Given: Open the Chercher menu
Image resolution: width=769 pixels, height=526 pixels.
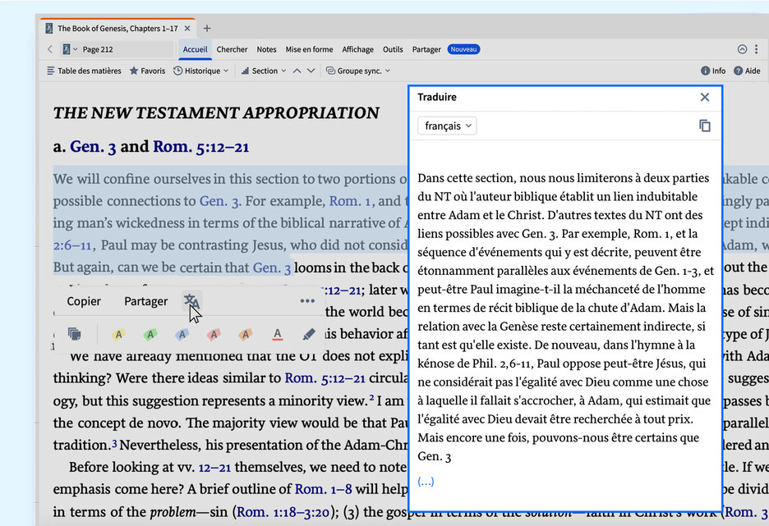Looking at the screenshot, I should [x=232, y=49].
